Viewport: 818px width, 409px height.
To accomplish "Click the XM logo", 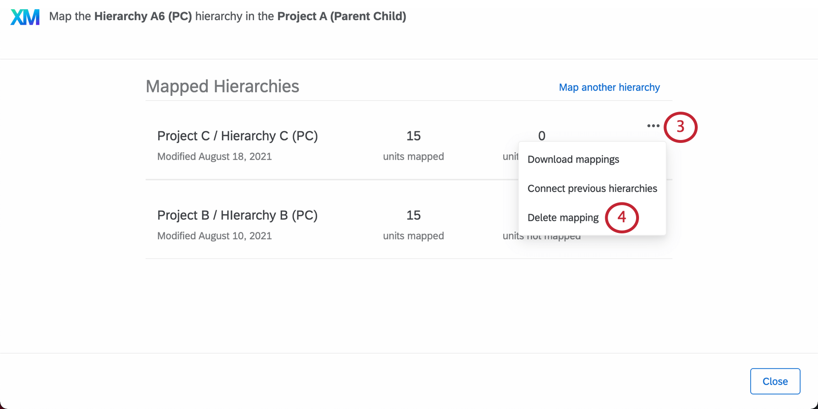I will pos(25,17).
